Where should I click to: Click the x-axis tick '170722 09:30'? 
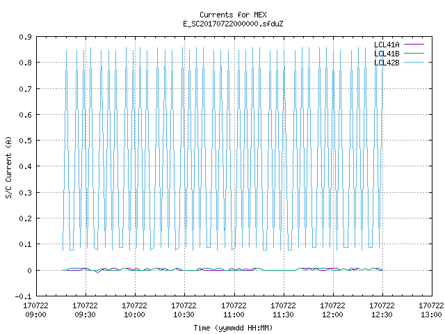click(85, 310)
